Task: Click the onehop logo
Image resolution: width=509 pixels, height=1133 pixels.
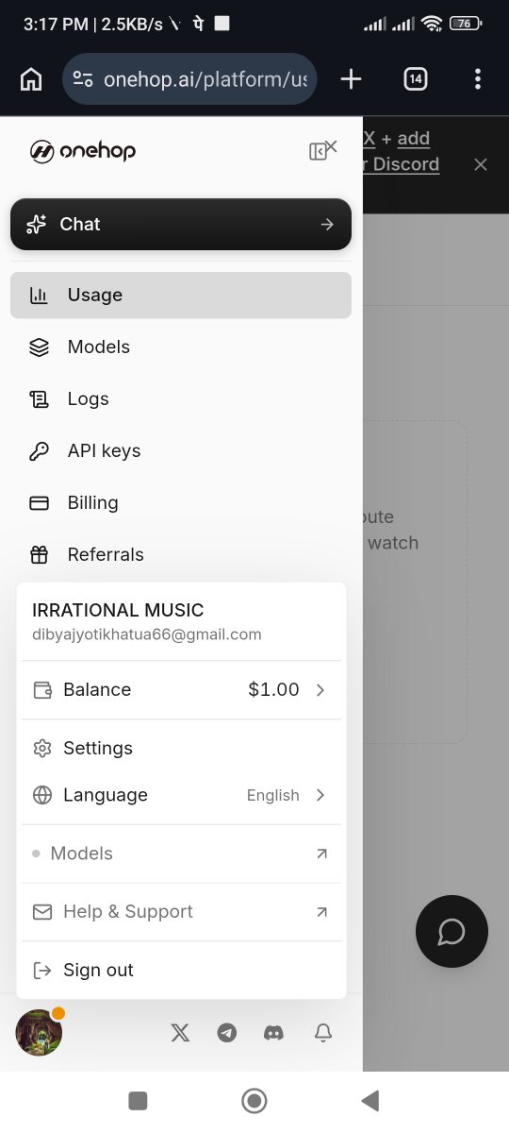Action: coord(82,151)
